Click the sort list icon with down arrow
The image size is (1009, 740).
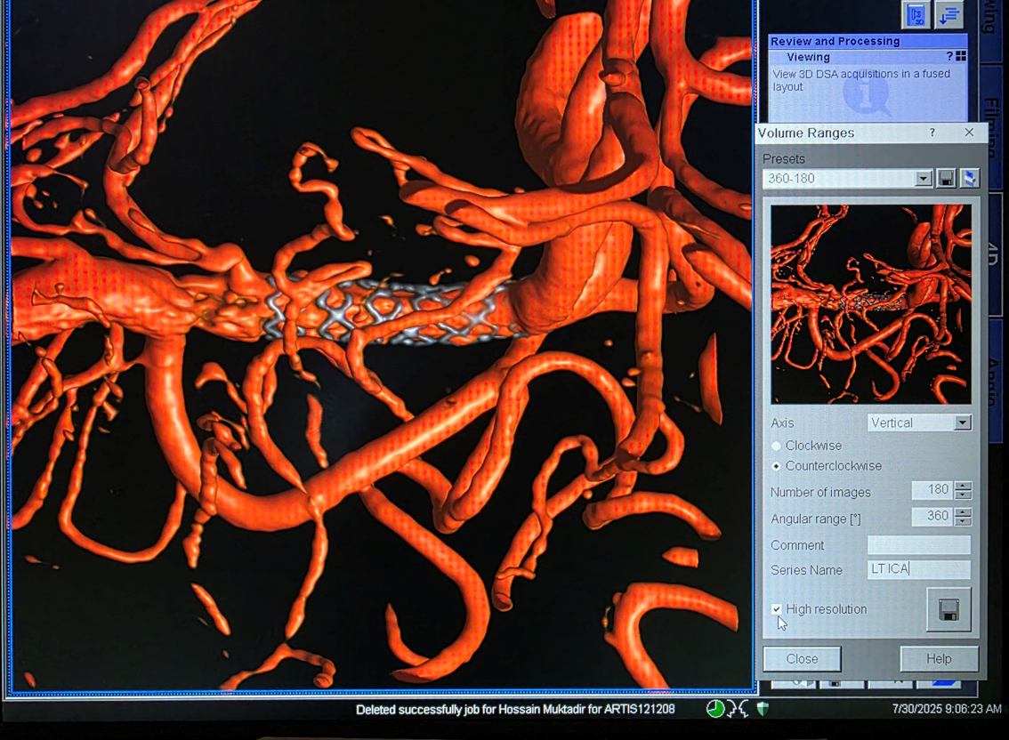(949, 15)
